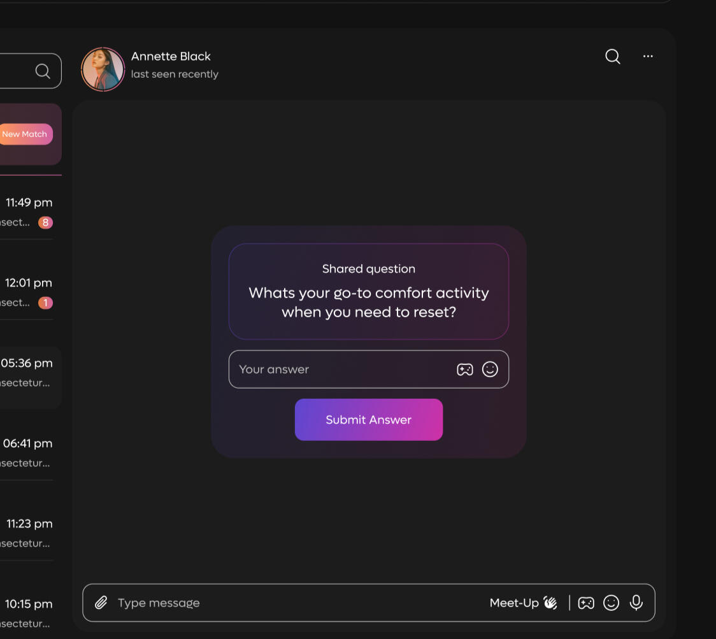The height and width of the screenshot is (639, 716).
Task: Click the New Match badge
Action: point(25,134)
